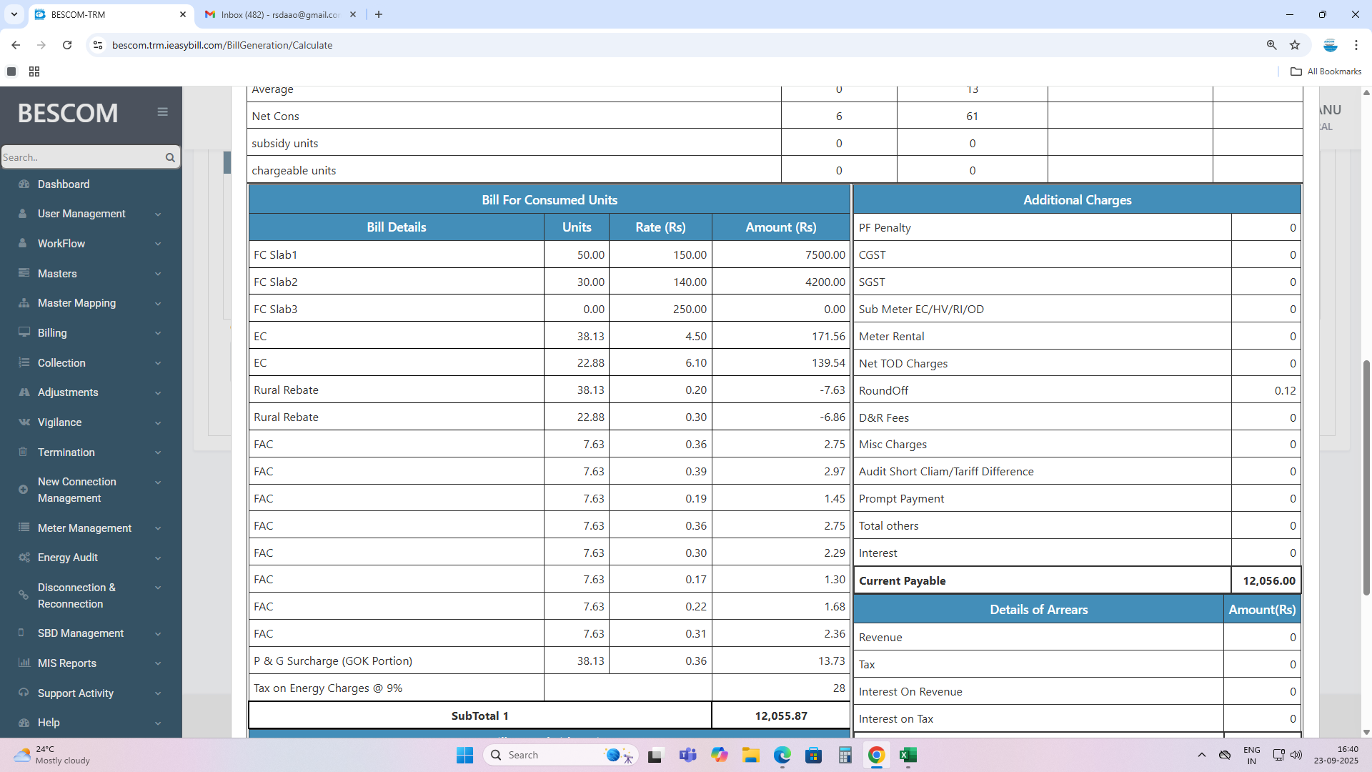Click the Termination trash icon
This screenshot has width=1372, height=772.
point(23,452)
